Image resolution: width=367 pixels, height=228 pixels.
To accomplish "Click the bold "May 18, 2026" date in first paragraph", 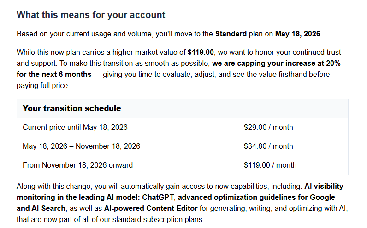I will [x=298, y=34].
